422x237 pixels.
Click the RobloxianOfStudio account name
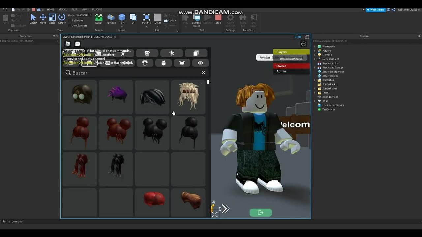pos(409,10)
